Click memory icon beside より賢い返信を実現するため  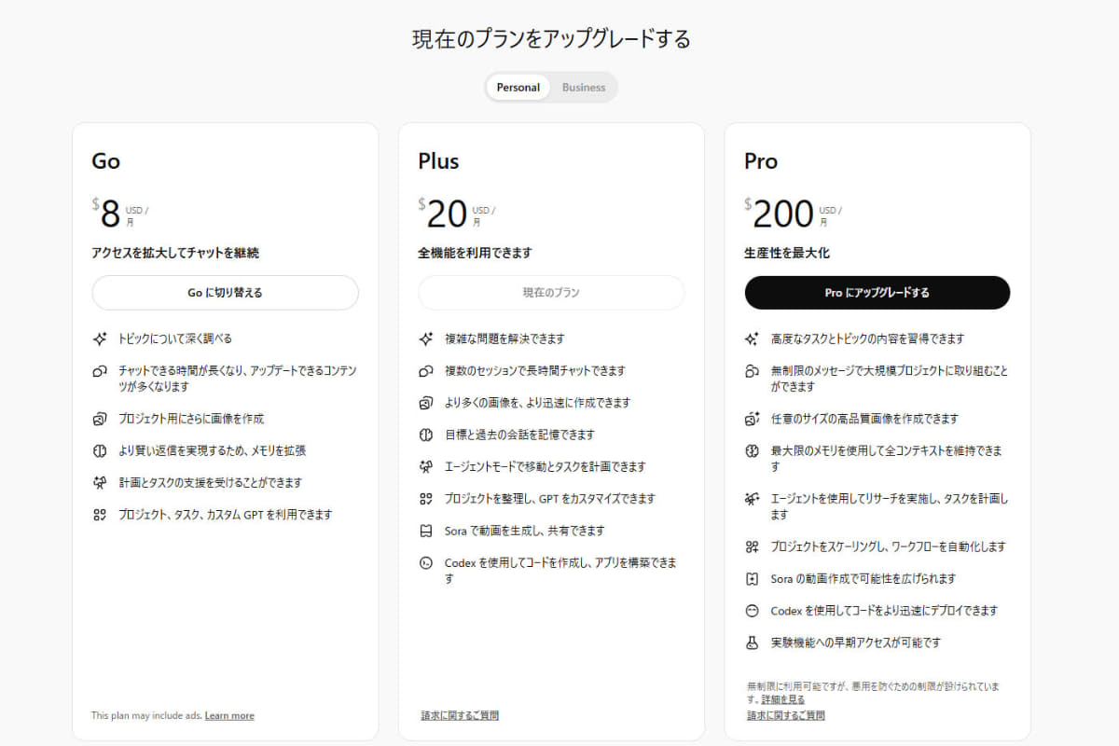pos(100,450)
